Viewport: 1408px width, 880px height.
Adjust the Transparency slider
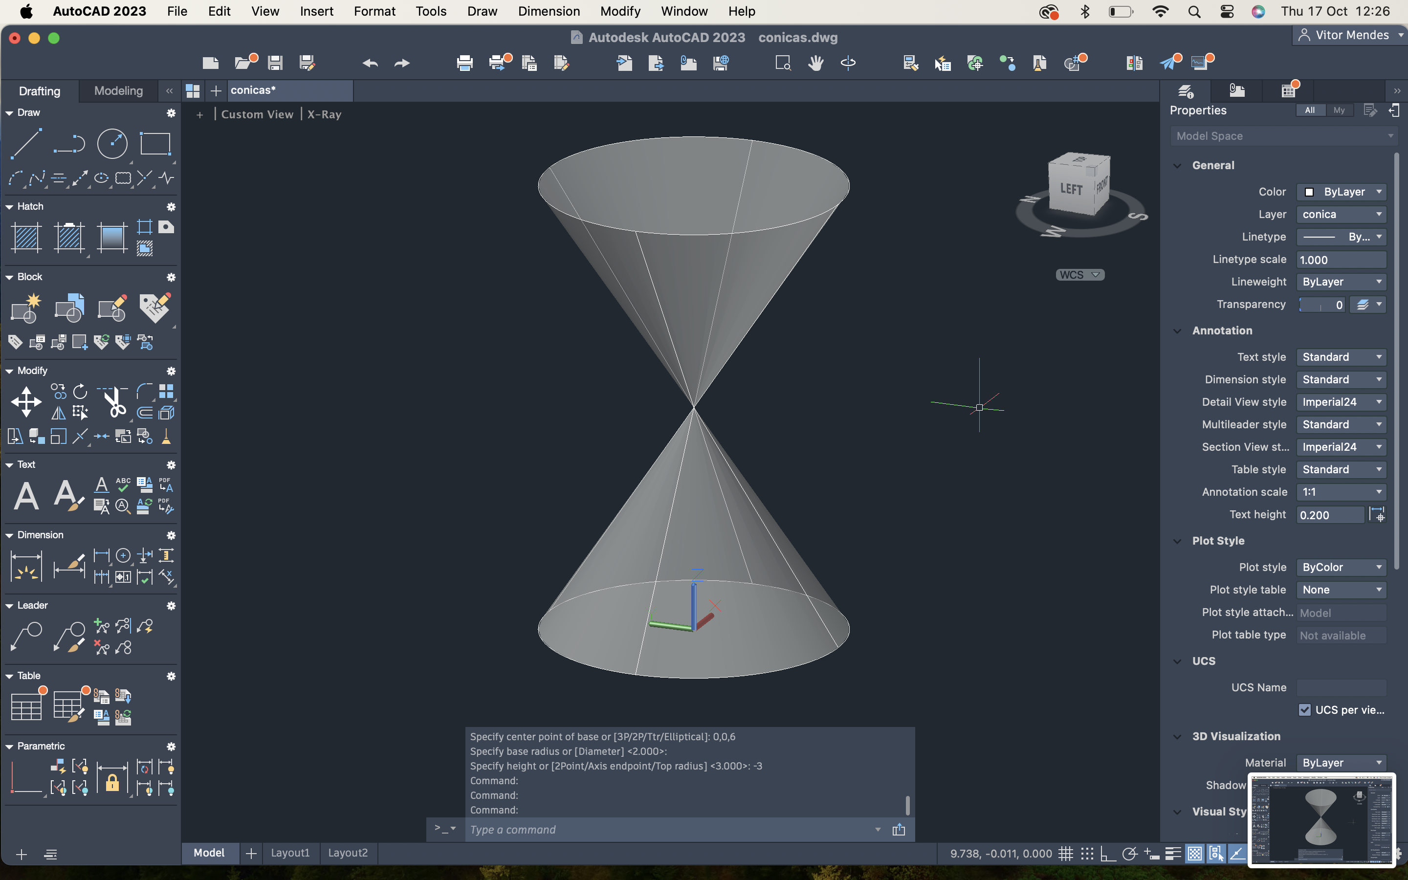tap(1322, 305)
